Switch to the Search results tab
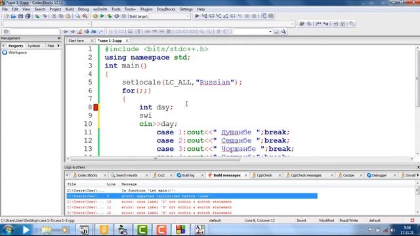 pyautogui.click(x=127, y=176)
